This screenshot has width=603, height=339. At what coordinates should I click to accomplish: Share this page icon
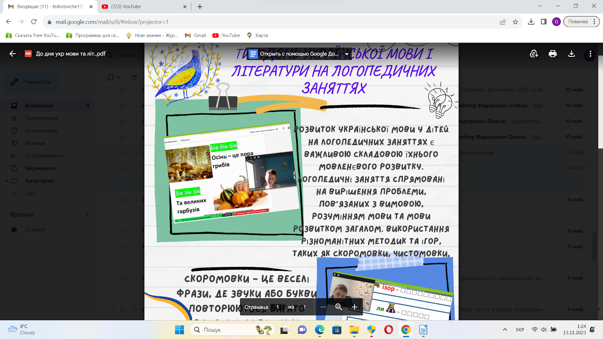(503, 22)
